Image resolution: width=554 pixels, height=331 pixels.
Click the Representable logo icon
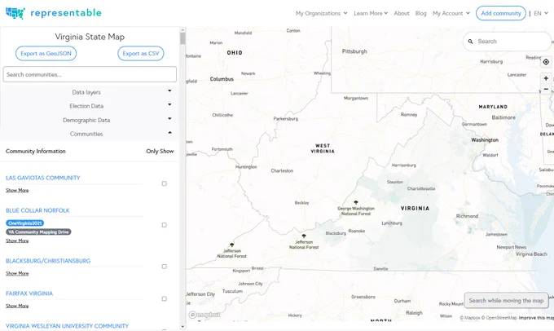pos(15,13)
